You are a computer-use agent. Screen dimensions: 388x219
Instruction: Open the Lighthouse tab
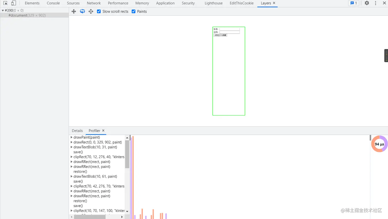coord(214,3)
